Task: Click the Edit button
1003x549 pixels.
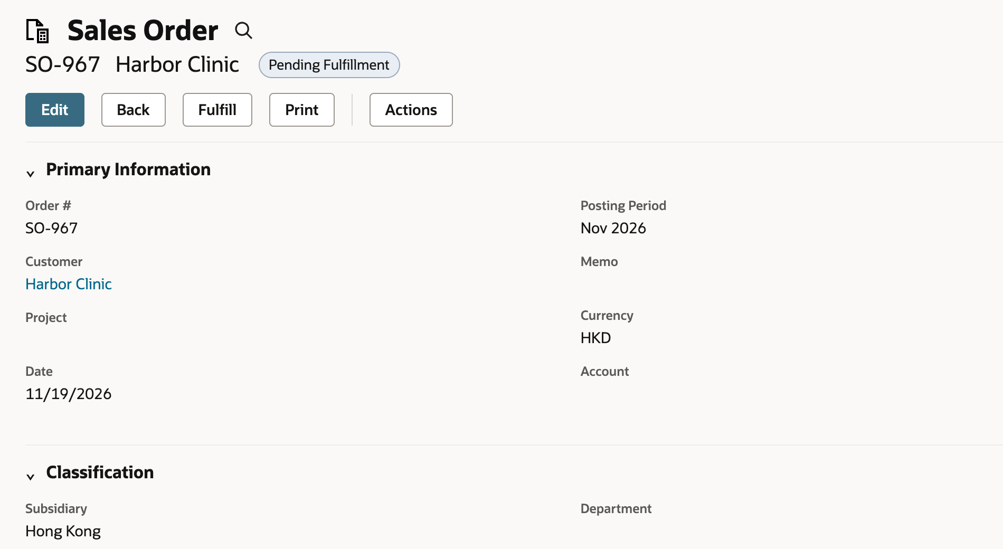Action: [x=55, y=110]
